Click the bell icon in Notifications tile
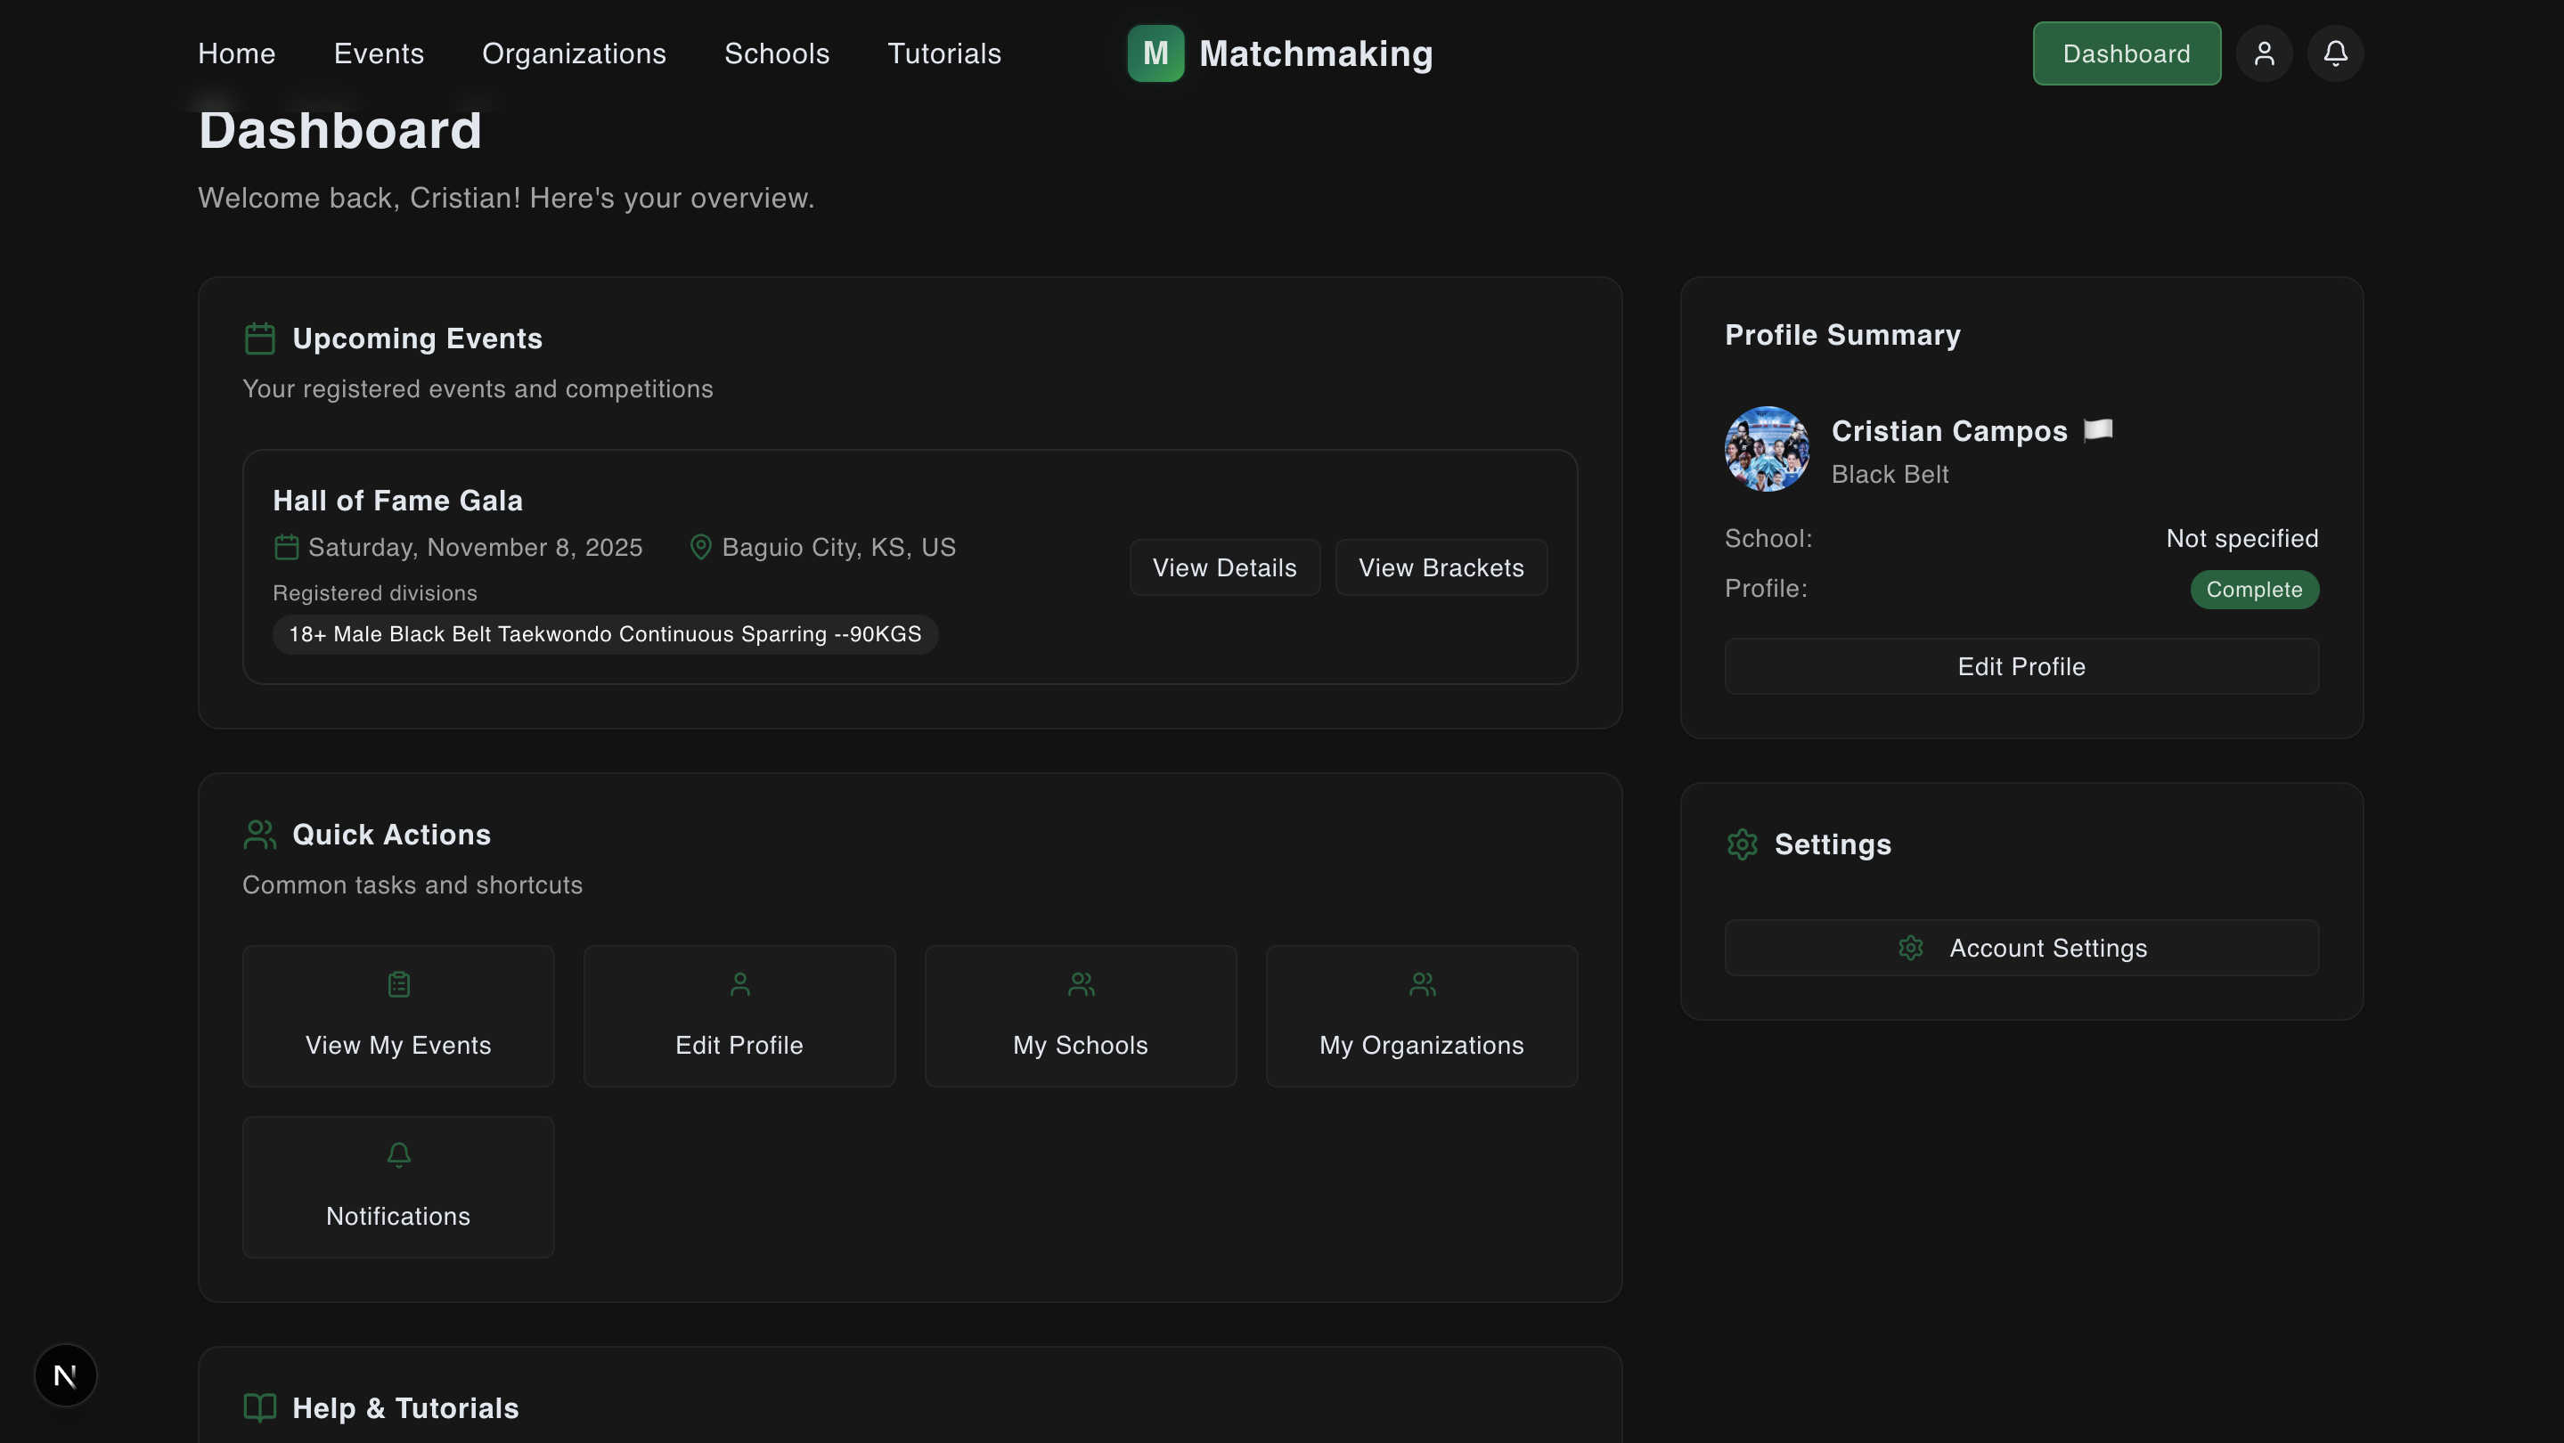The height and width of the screenshot is (1443, 2564). [x=398, y=1154]
